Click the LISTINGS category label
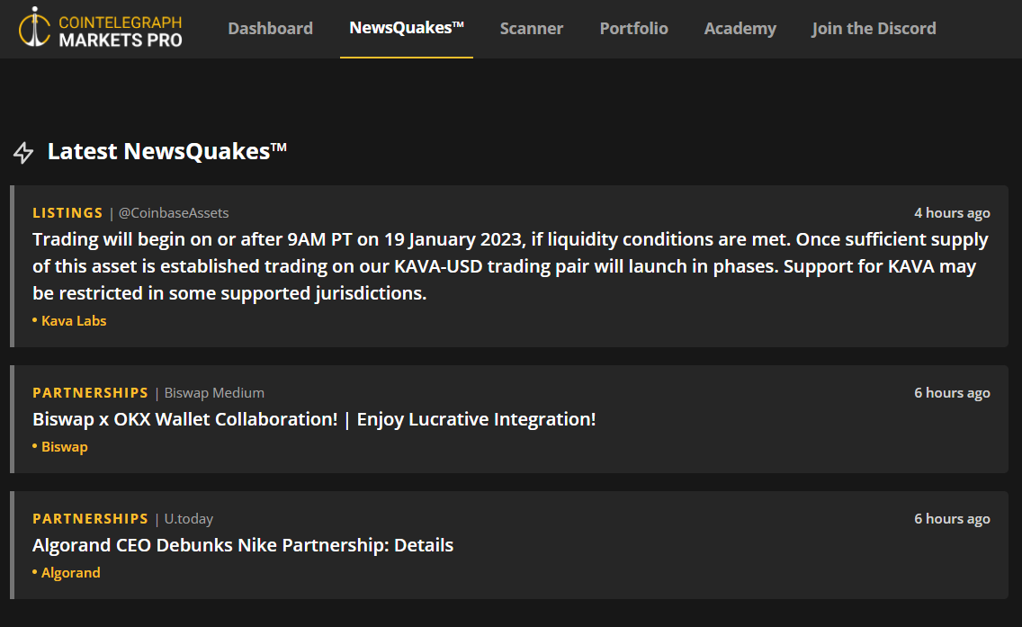Screen dimensions: 1022x627 point(67,213)
